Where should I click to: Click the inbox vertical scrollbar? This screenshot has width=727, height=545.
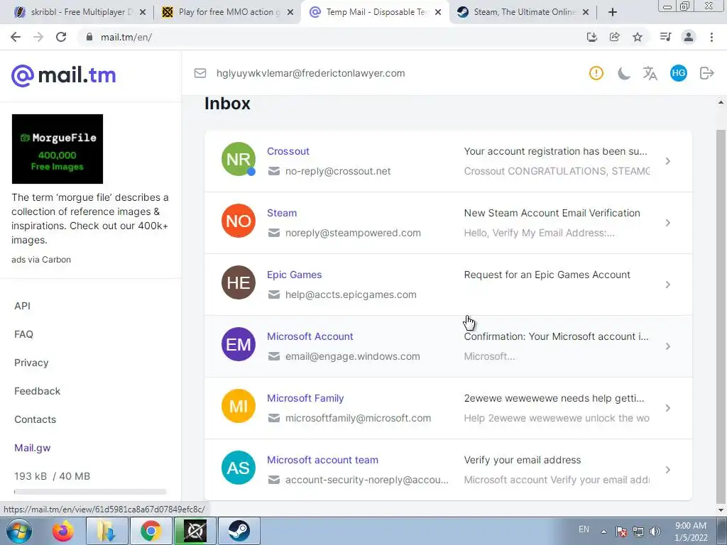click(721, 315)
